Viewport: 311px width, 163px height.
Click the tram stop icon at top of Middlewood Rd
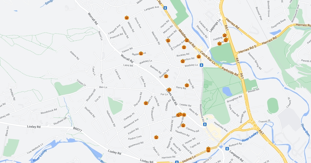tap(165, 8)
